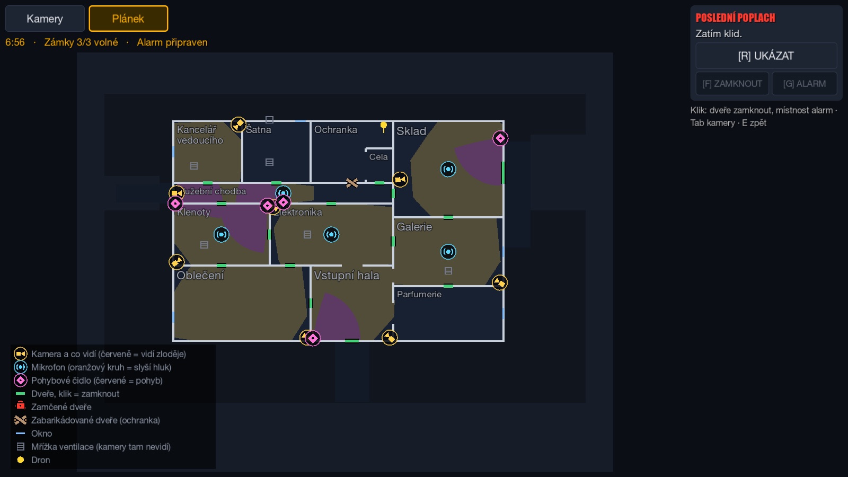Click the [F] ZAMKNOUT button
848x477 pixels.
pos(732,84)
